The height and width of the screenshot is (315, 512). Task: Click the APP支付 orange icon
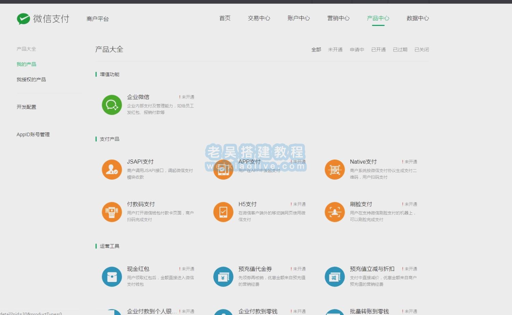(223, 169)
